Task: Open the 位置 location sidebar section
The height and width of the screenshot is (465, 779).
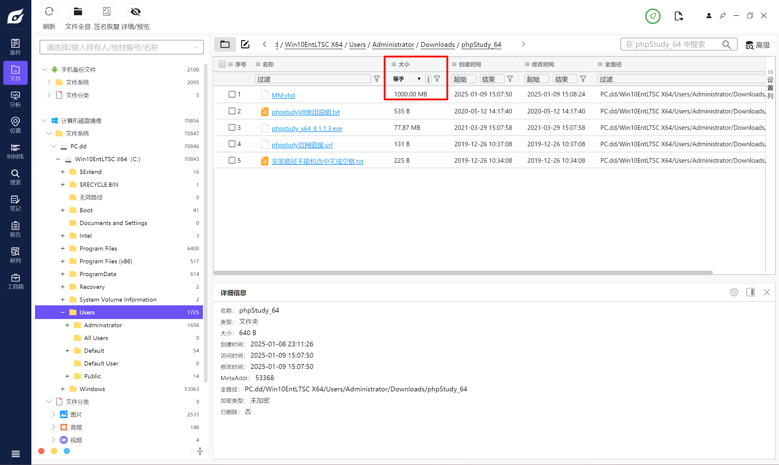Action: click(x=15, y=125)
